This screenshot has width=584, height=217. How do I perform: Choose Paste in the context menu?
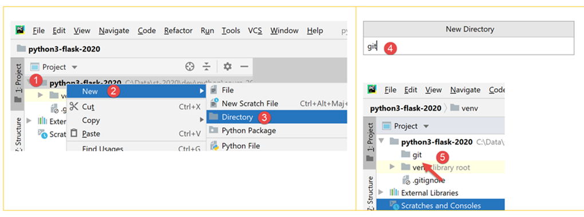[x=136, y=133]
